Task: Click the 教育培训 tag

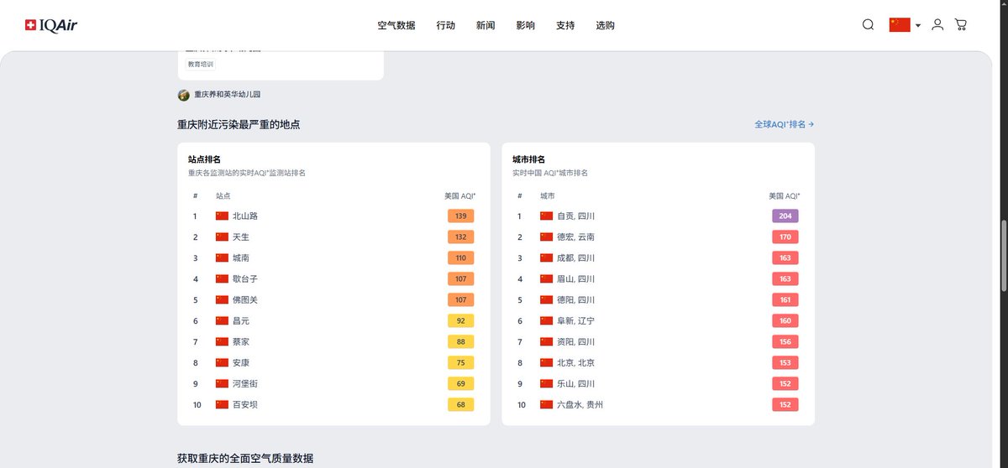Action: click(200, 64)
